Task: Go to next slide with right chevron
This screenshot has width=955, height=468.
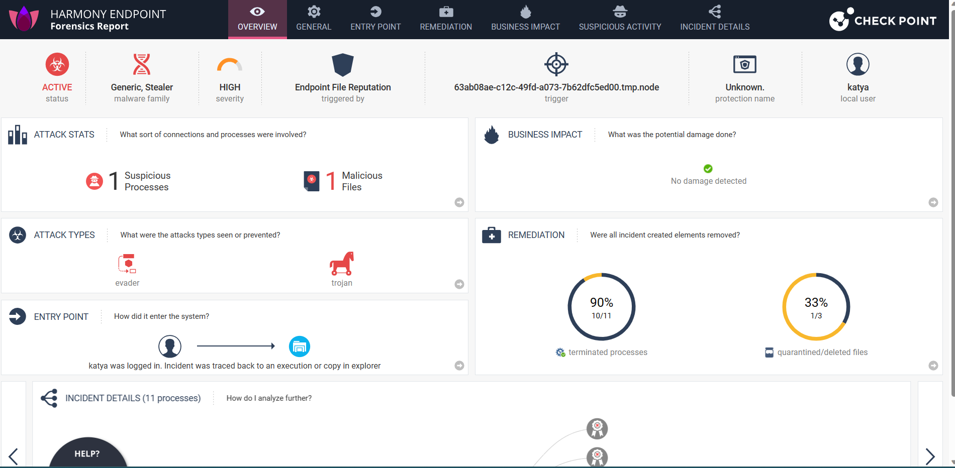Action: point(930,456)
